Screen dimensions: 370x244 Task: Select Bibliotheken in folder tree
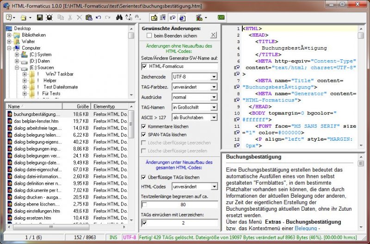[x=33, y=35]
